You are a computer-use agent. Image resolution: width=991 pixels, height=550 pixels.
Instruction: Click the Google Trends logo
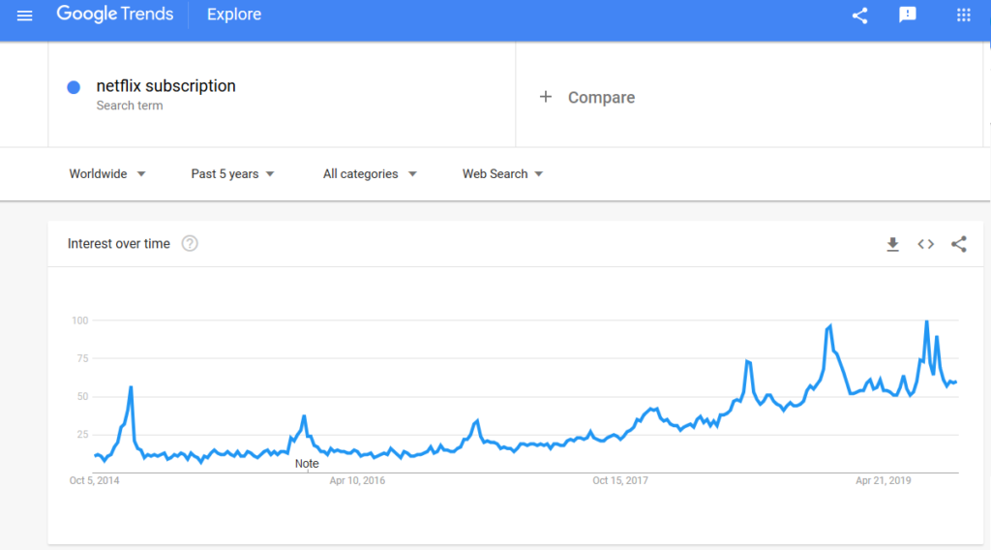pyautogui.click(x=115, y=15)
